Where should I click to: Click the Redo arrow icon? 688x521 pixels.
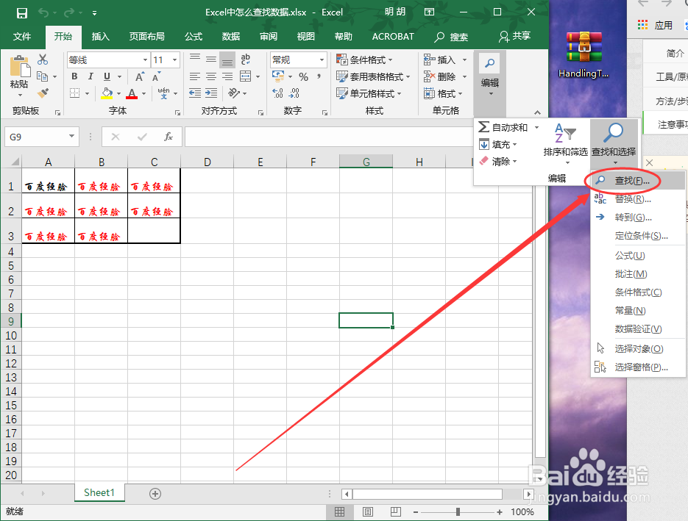(x=68, y=12)
